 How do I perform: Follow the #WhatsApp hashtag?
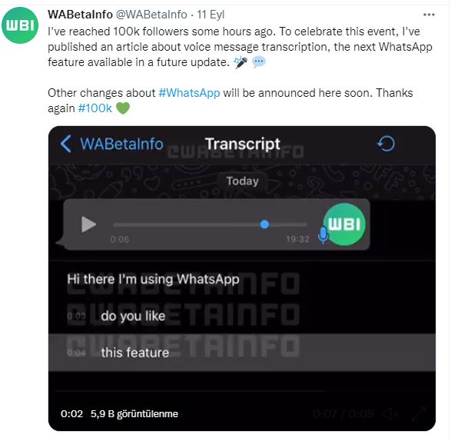click(x=189, y=93)
